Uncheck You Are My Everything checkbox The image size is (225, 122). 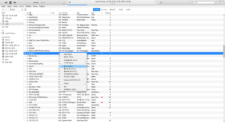pos(27,64)
